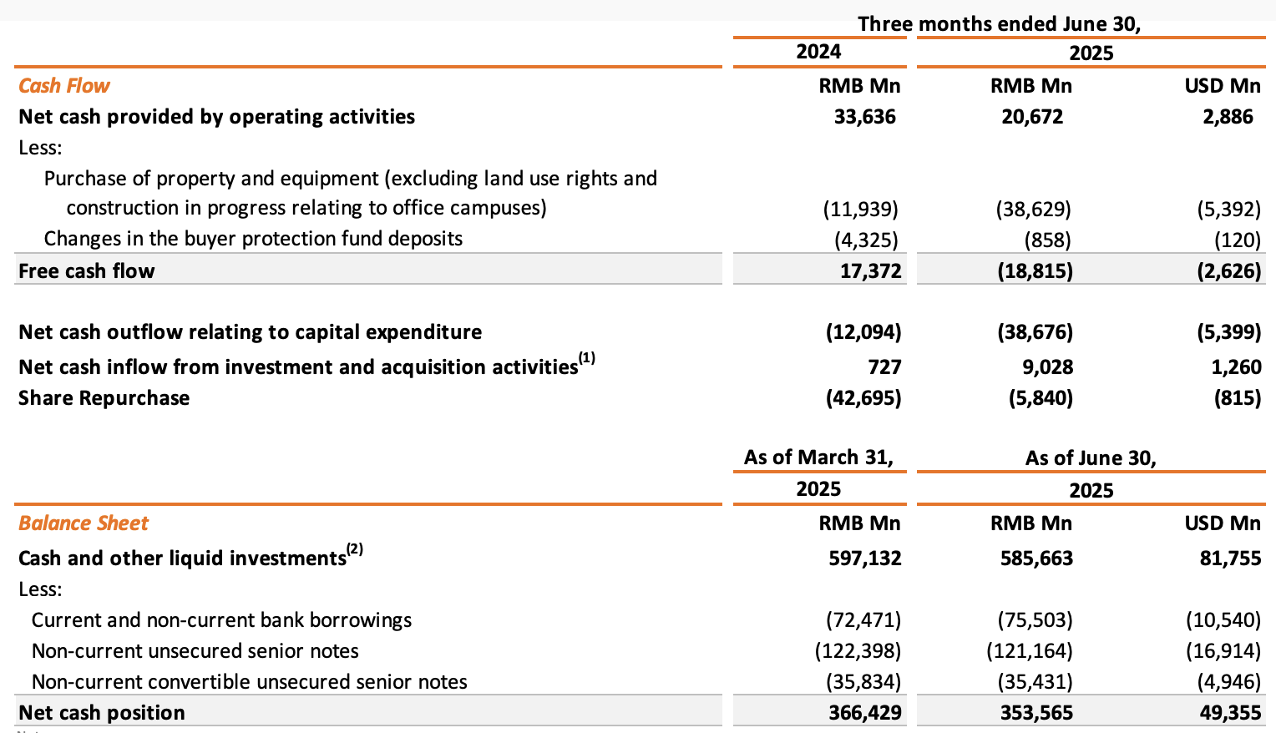Click 'Current and non-current bank borrowings' label
The height and width of the screenshot is (733, 1276).
pyautogui.click(x=221, y=620)
